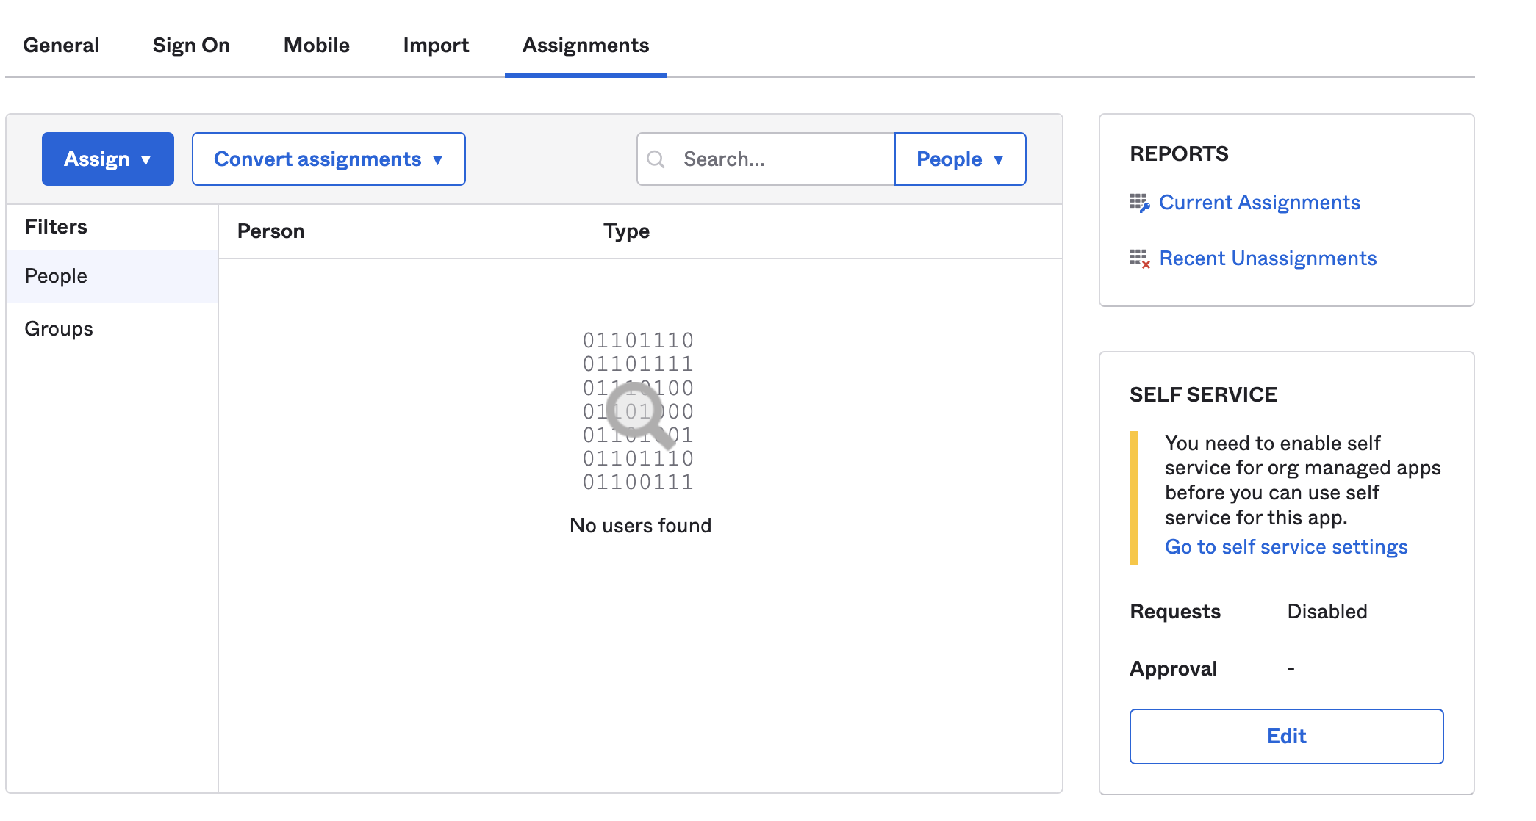Viewport: 1536px width, 821px height.
Task: Open the Assign dropdown button
Action: (108, 159)
